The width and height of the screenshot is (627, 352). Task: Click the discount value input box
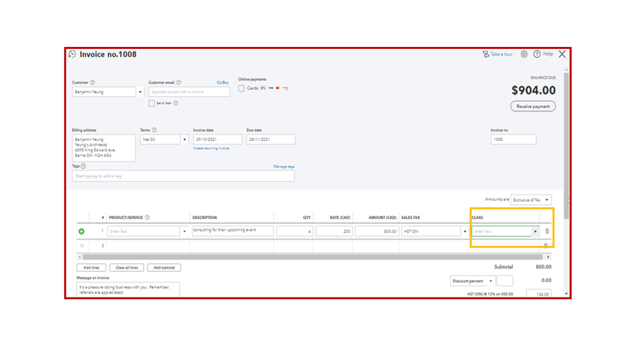point(505,281)
